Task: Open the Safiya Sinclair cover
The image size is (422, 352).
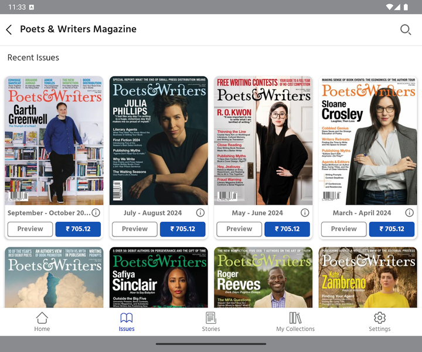Action: [158, 277]
